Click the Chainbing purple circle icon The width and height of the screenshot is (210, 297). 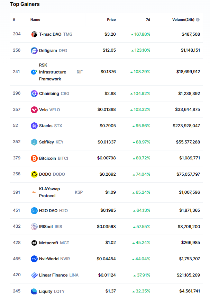(x=34, y=94)
